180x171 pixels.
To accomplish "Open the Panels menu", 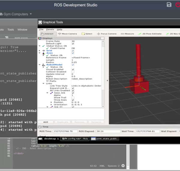I will click(50, 30).
